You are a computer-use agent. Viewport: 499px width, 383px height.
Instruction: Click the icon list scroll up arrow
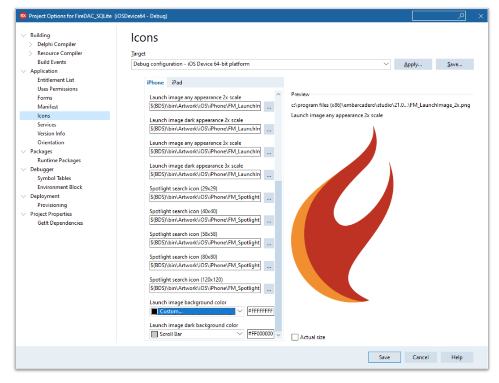pyautogui.click(x=279, y=94)
